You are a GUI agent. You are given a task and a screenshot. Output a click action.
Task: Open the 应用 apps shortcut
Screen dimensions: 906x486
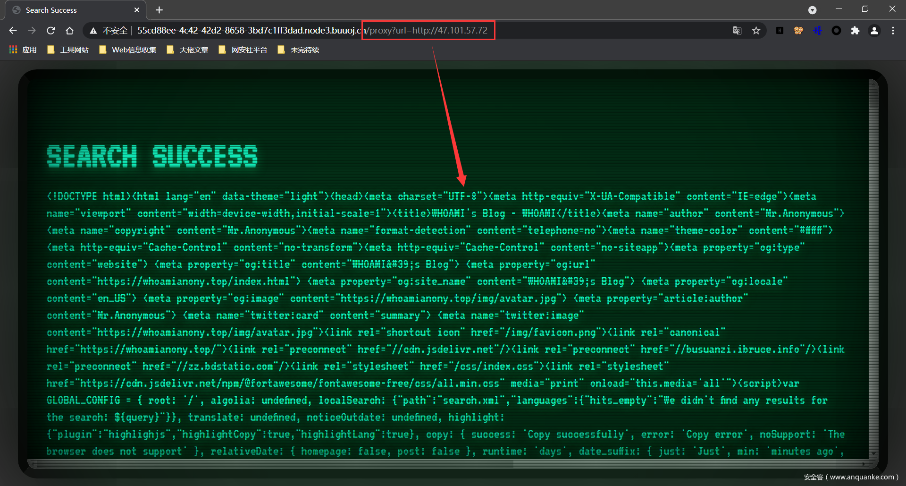23,50
